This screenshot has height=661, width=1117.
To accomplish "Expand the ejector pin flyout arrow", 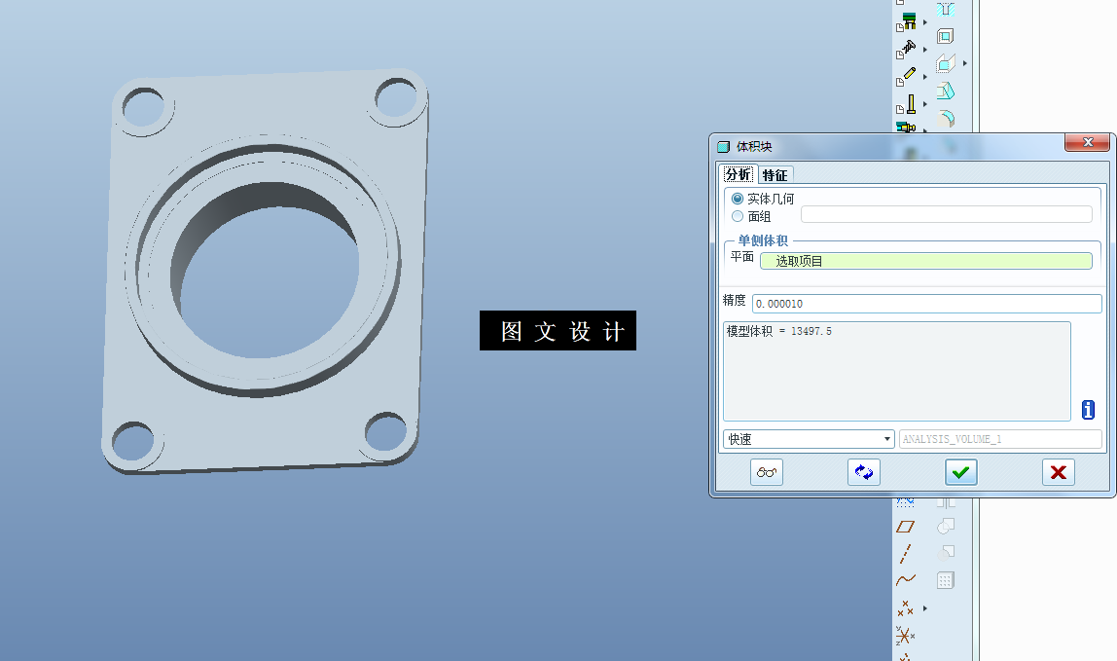I will (x=924, y=104).
